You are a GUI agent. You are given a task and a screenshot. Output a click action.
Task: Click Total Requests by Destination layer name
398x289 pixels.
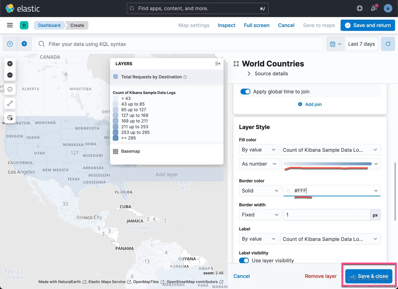click(x=152, y=77)
